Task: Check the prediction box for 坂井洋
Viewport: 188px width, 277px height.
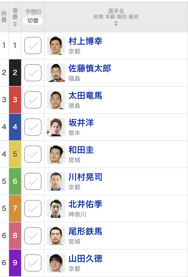Action: tap(33, 127)
